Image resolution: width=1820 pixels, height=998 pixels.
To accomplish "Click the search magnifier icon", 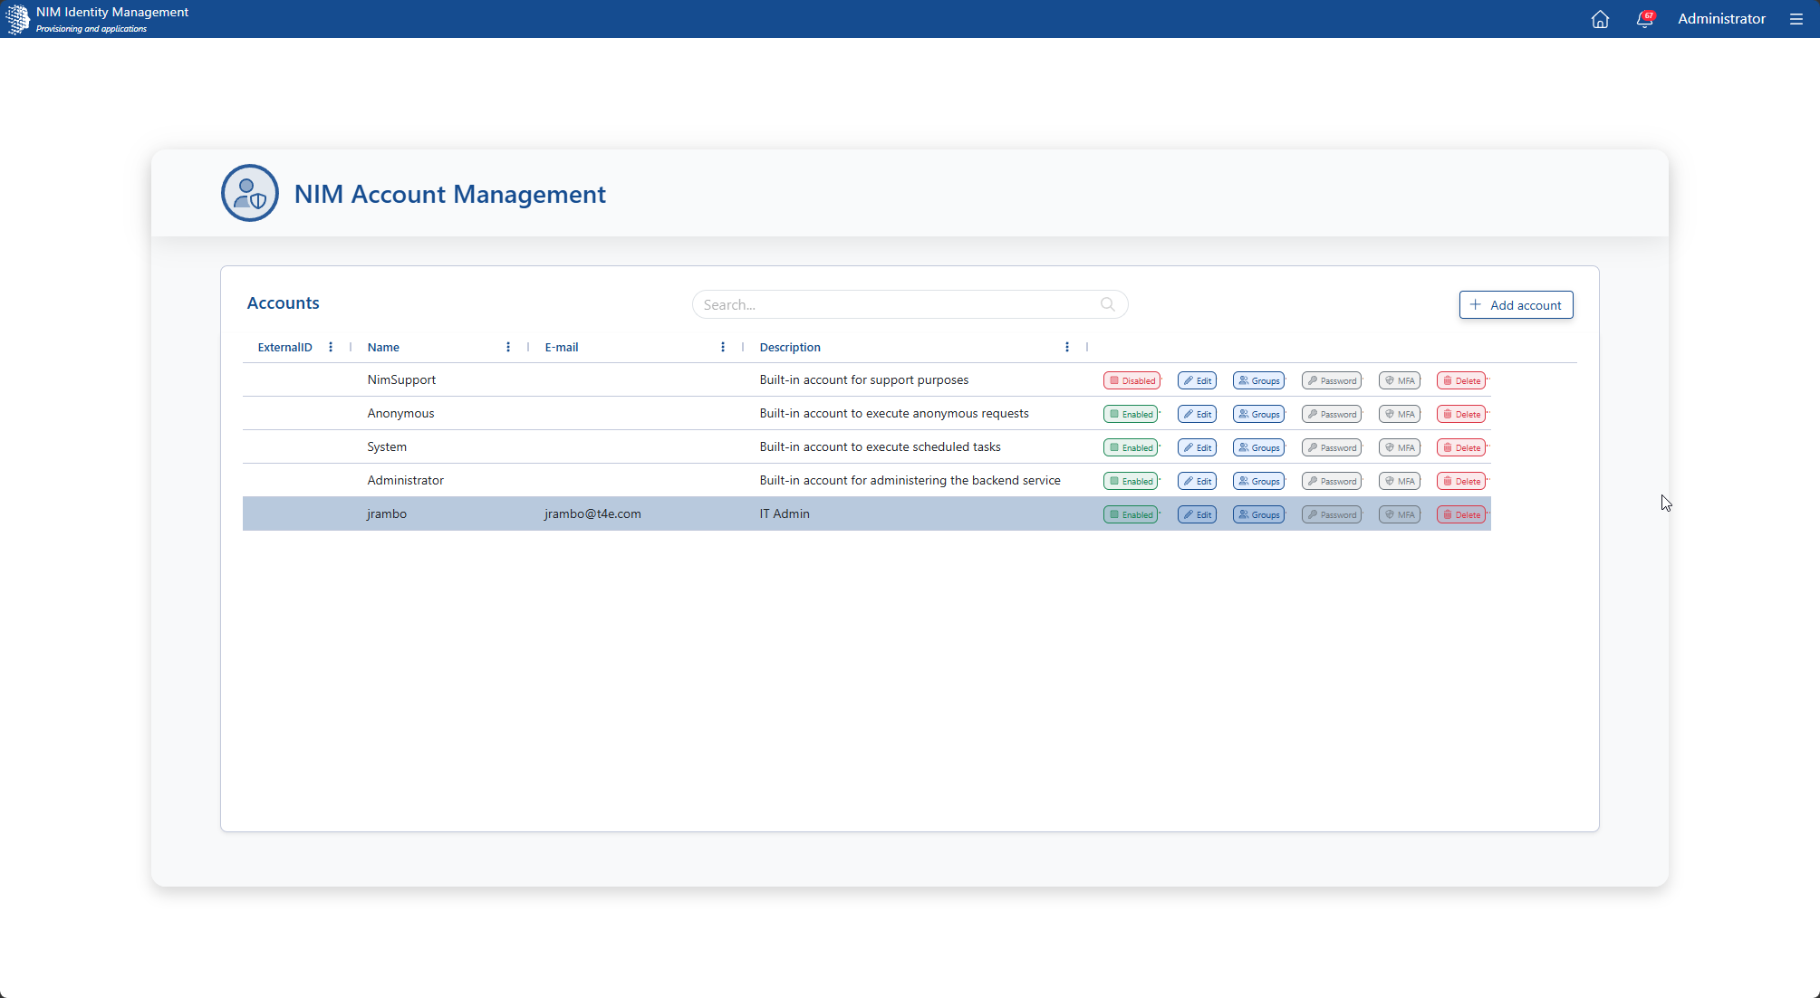I will (1107, 304).
